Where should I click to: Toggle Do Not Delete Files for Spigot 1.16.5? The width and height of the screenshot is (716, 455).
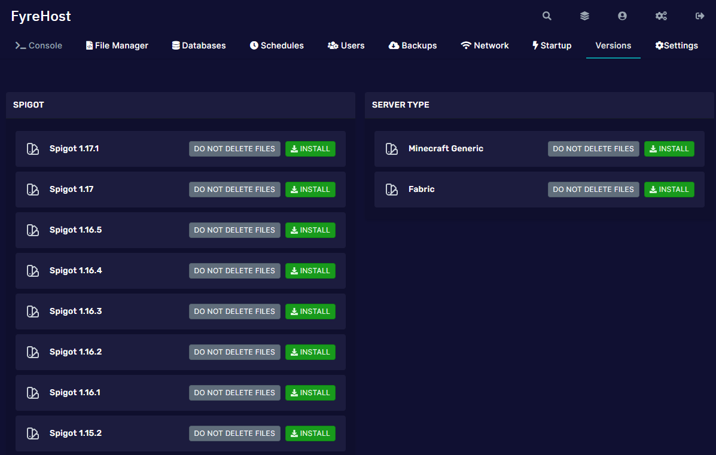point(234,230)
